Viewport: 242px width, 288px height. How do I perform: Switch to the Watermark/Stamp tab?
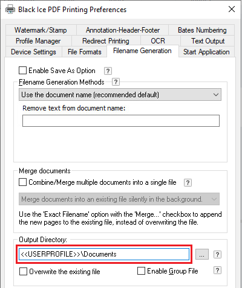click(41, 30)
